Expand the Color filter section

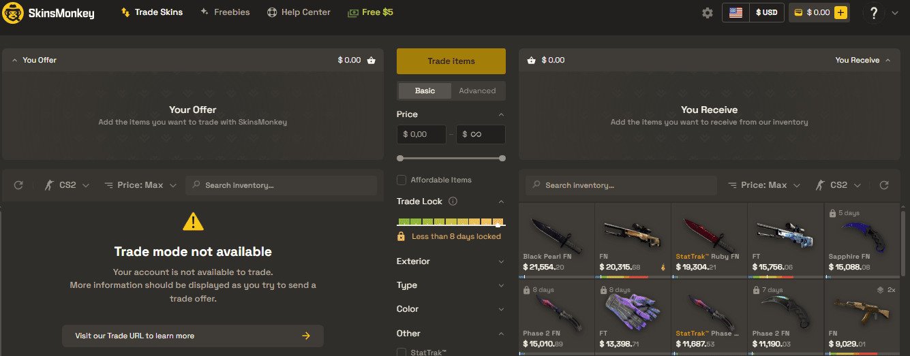451,309
